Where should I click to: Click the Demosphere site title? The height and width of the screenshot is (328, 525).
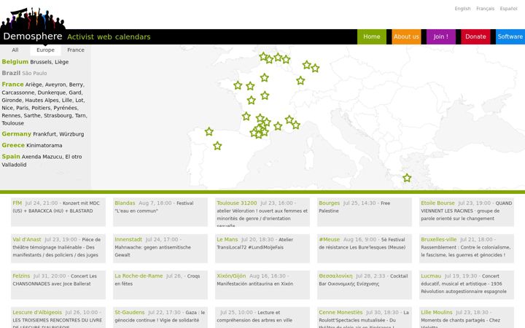[x=33, y=36]
